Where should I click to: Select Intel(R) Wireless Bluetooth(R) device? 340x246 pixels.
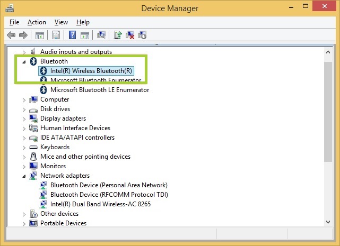point(91,71)
